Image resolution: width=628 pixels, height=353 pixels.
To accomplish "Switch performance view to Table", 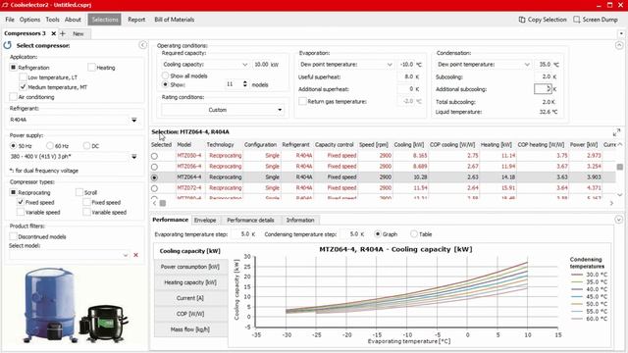I will point(414,234).
